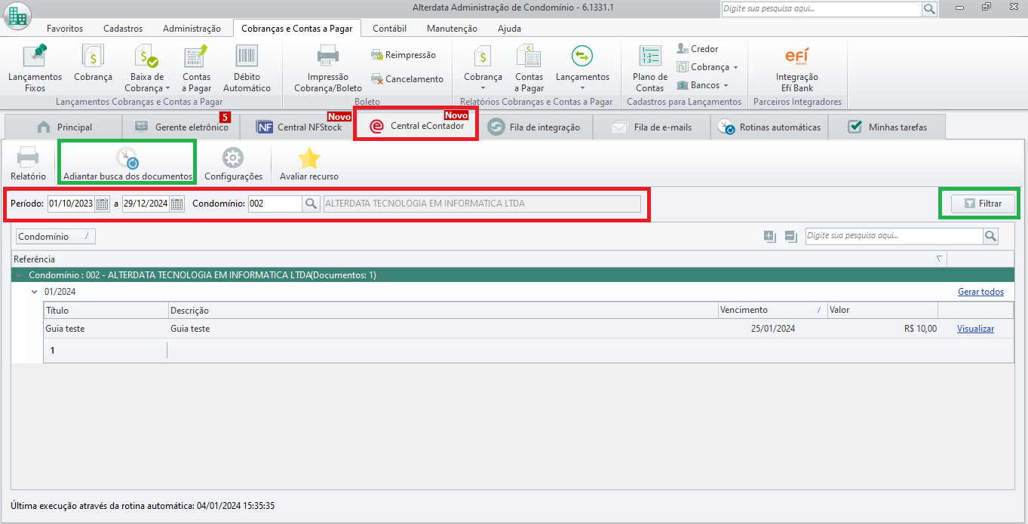This screenshot has height=524, width=1028.
Task: Open the Favoritos ribbon tab
Action: tap(65, 29)
